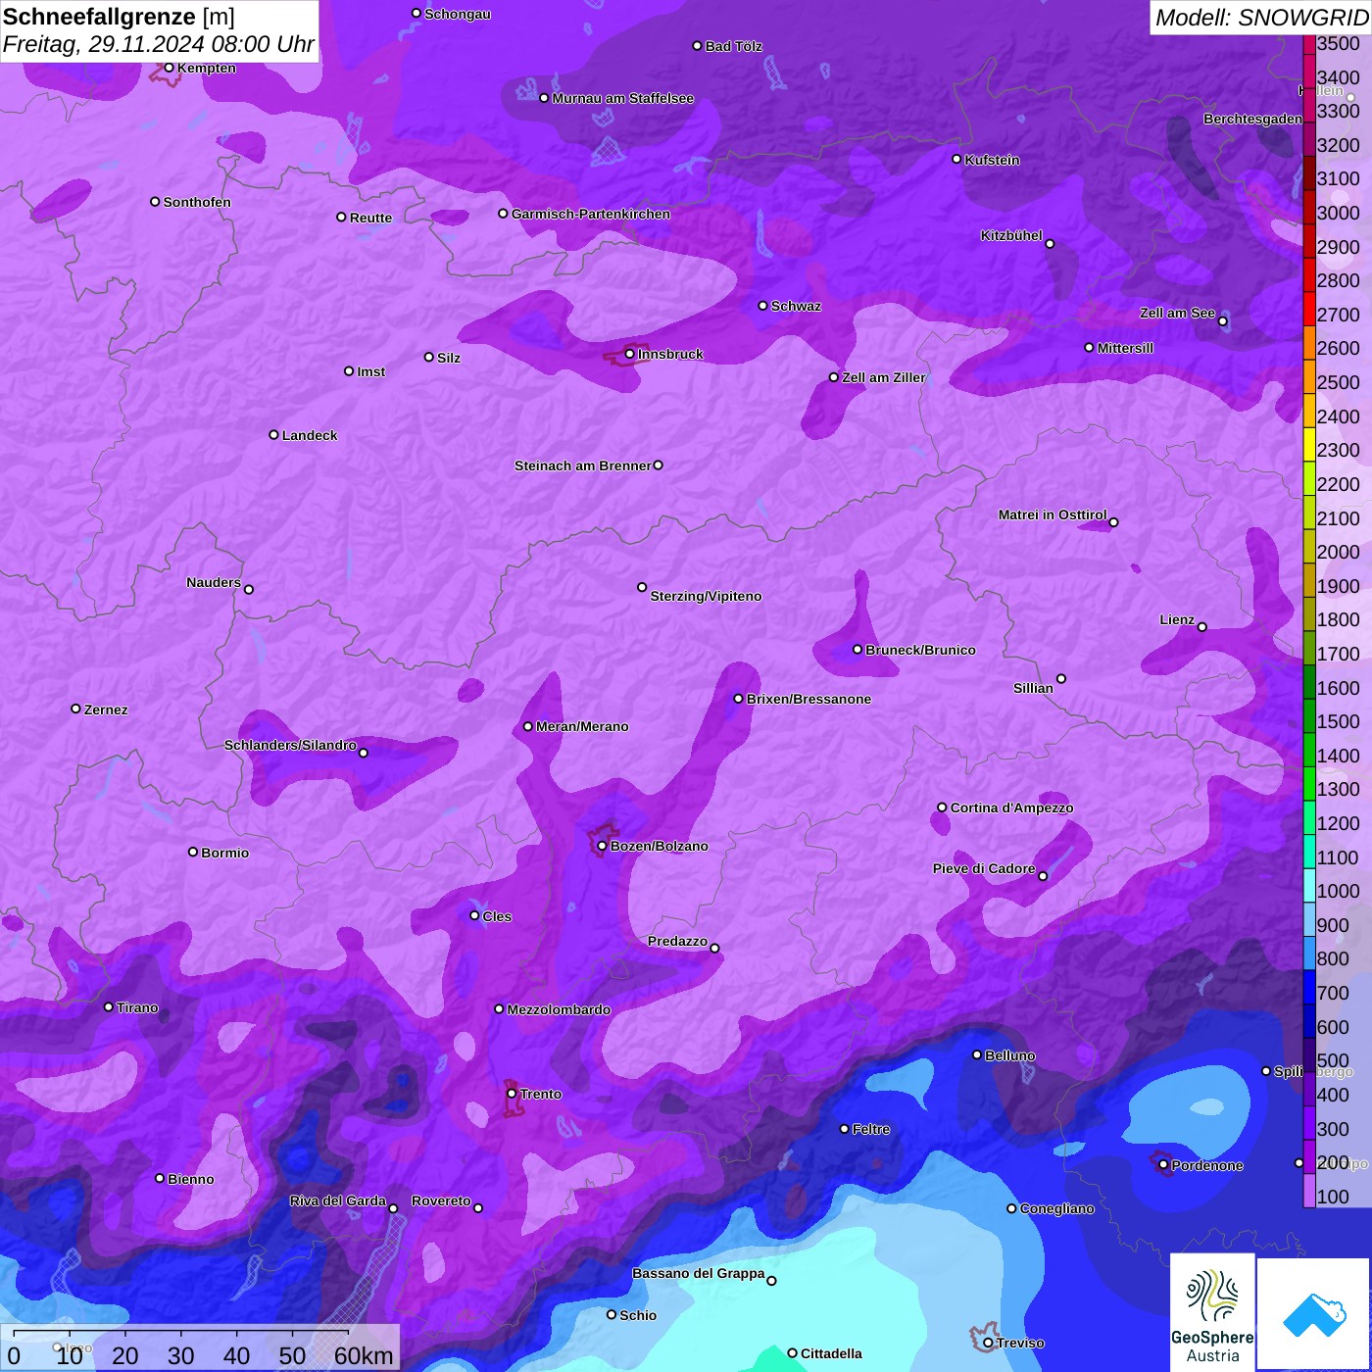Click the blue cloud-arrow logo in the bottom corner
Image resolution: width=1372 pixels, height=1372 pixels.
[1314, 1314]
